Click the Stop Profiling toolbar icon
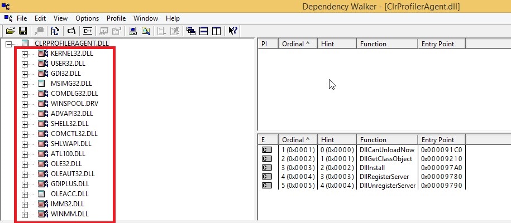 pyautogui.click(x=175, y=31)
